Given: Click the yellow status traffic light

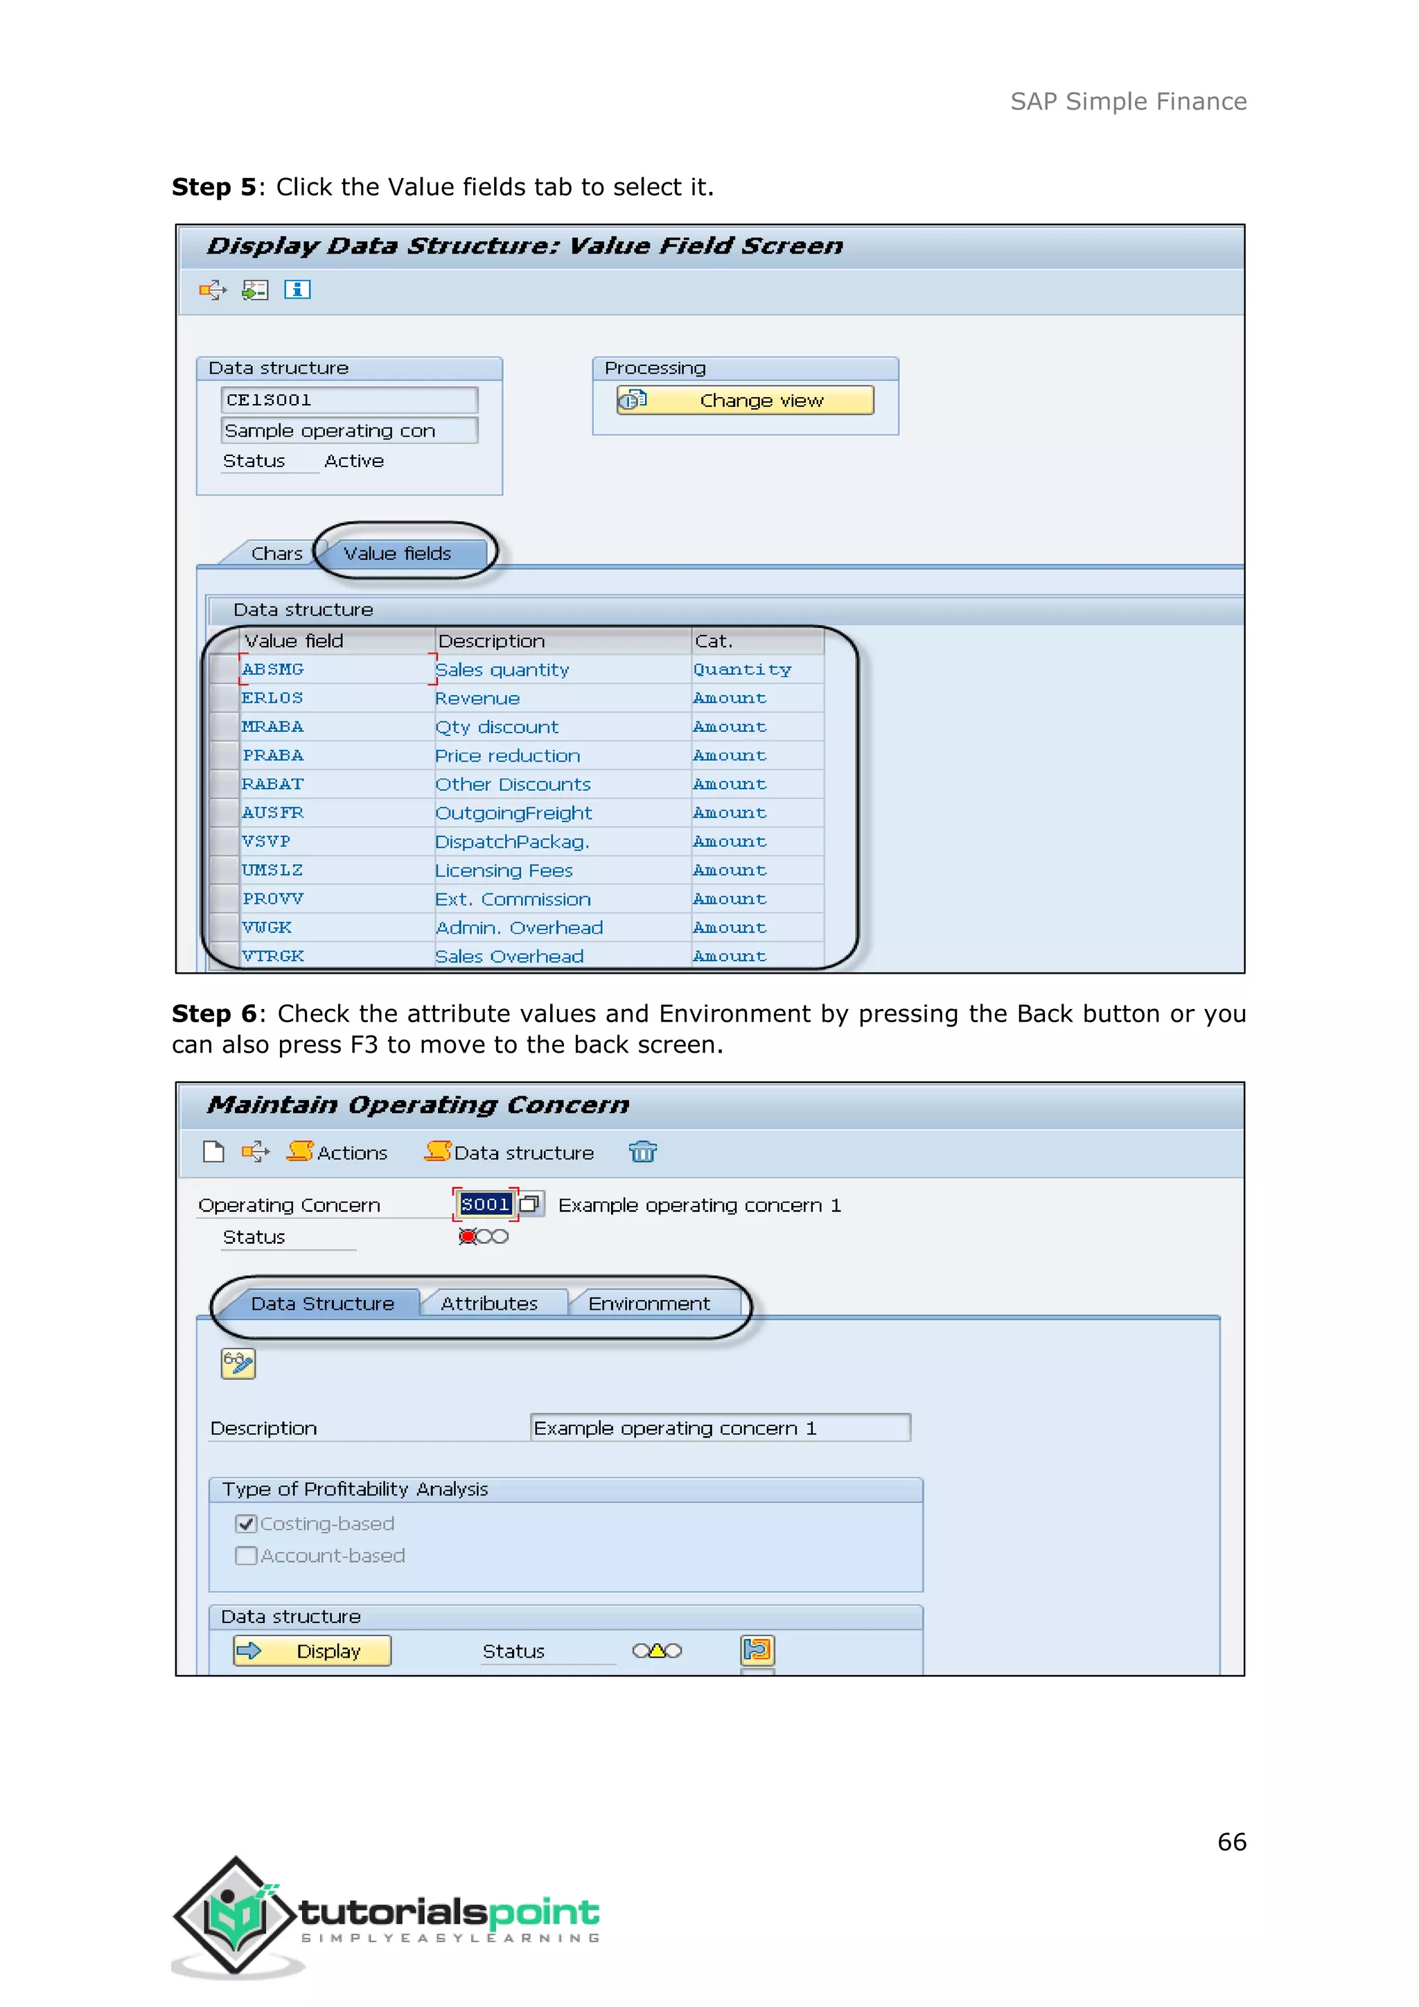Looking at the screenshot, I should [657, 1651].
